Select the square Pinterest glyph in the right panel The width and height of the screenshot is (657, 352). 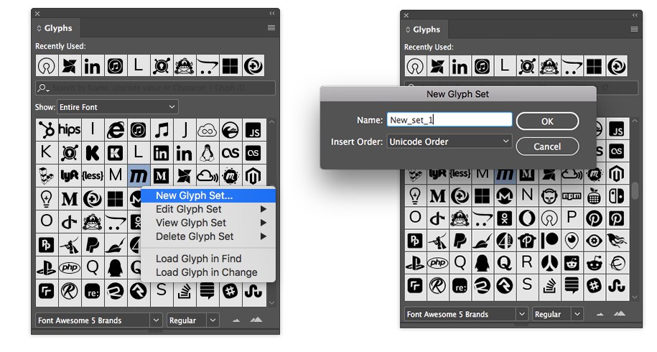616,218
